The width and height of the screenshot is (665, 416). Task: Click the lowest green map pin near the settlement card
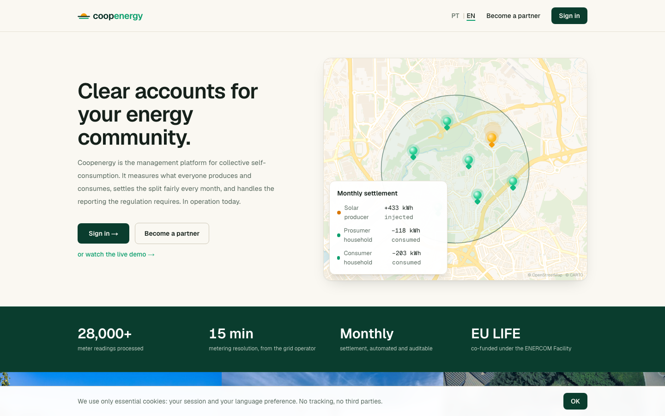pos(478,196)
